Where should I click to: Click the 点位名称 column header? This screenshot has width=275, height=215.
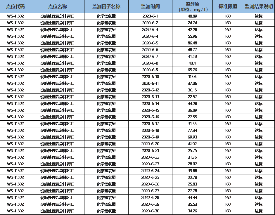[x=58, y=7]
